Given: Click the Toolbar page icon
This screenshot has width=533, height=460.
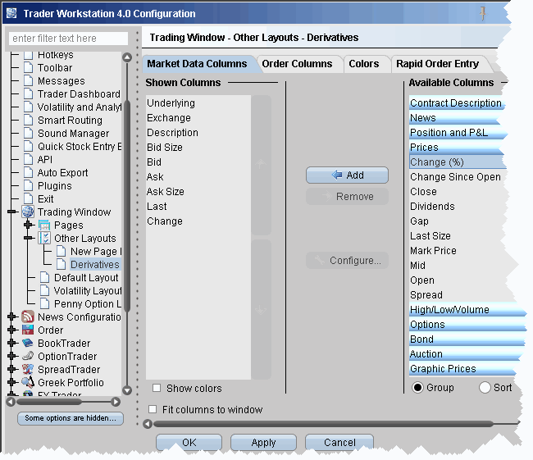Looking at the screenshot, I should (x=29, y=67).
